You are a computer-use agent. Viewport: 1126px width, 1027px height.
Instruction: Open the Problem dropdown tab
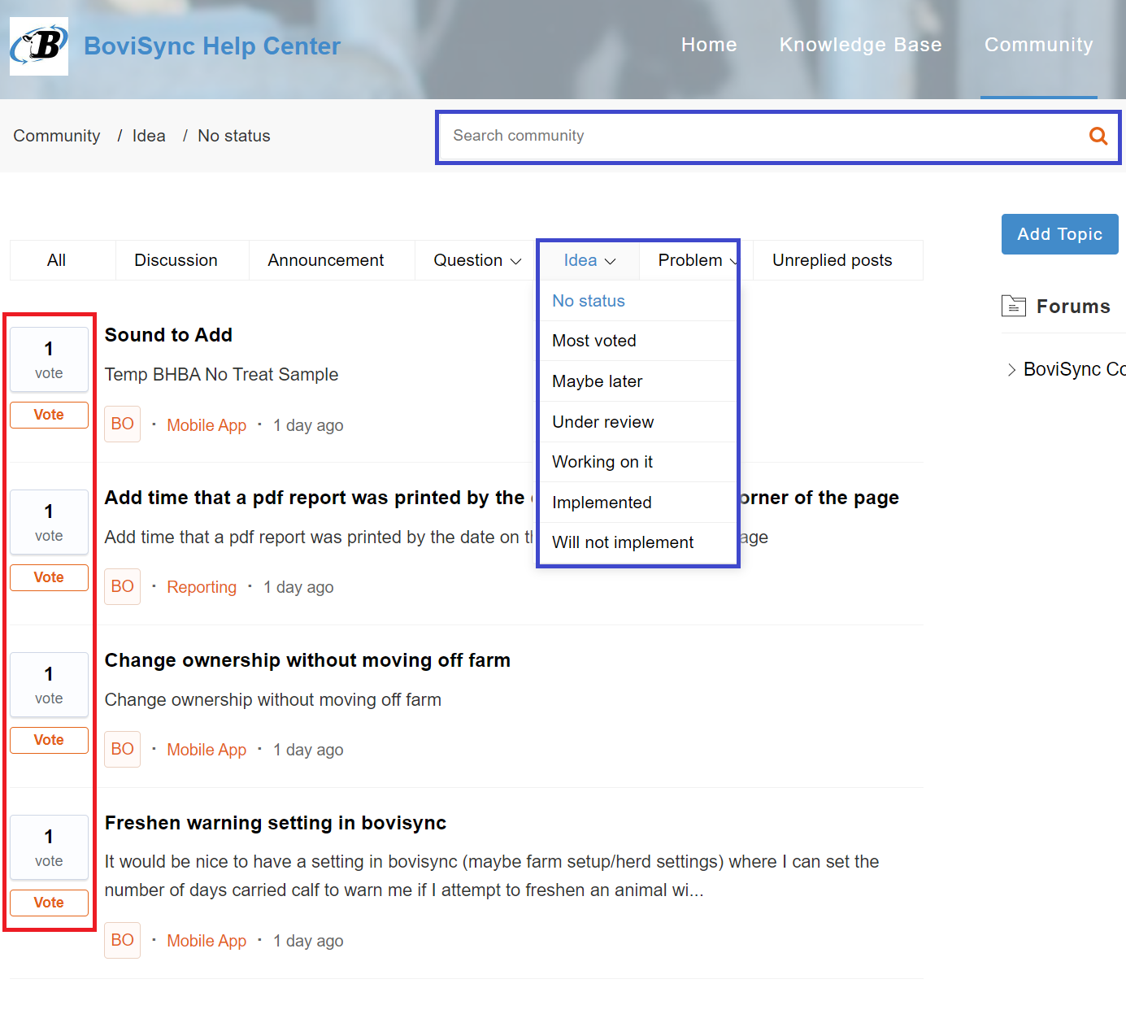pos(697,260)
